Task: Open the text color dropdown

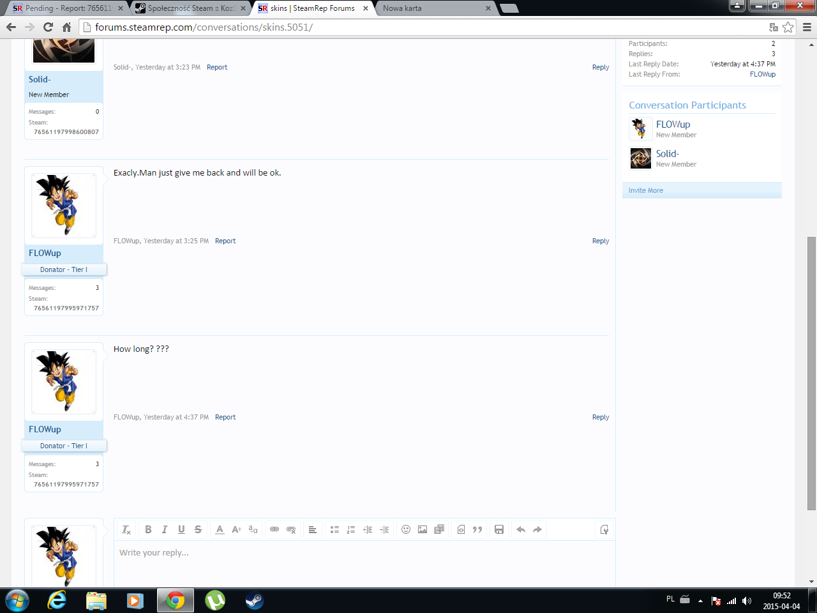Action: coord(220,529)
